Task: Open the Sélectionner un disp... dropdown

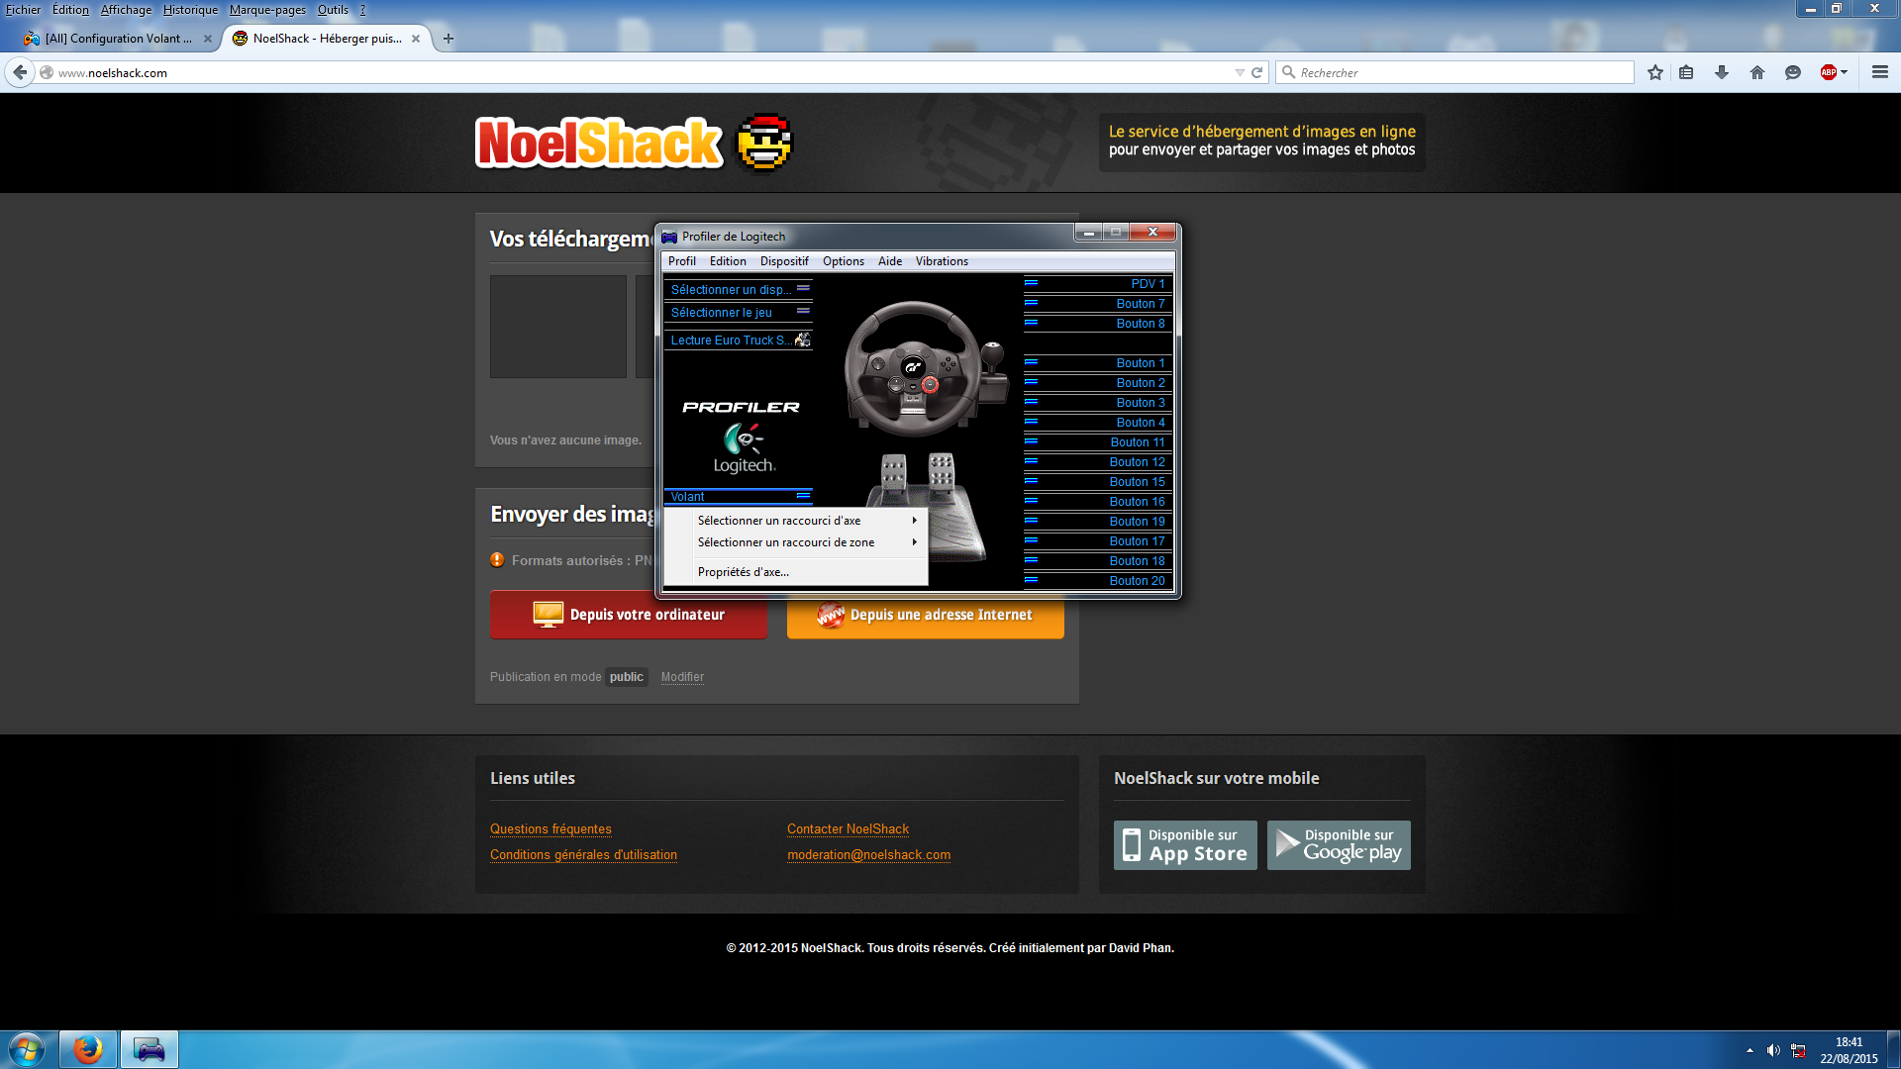Action: point(739,289)
